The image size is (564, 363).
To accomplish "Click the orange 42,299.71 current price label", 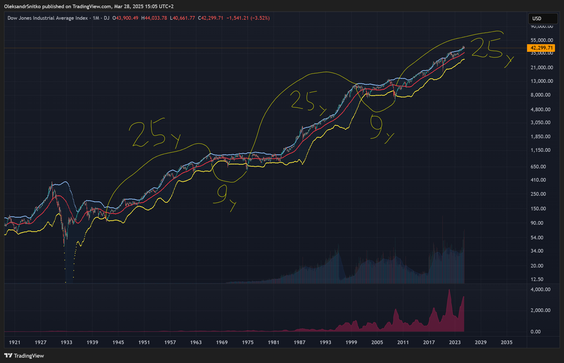I will 541,48.
